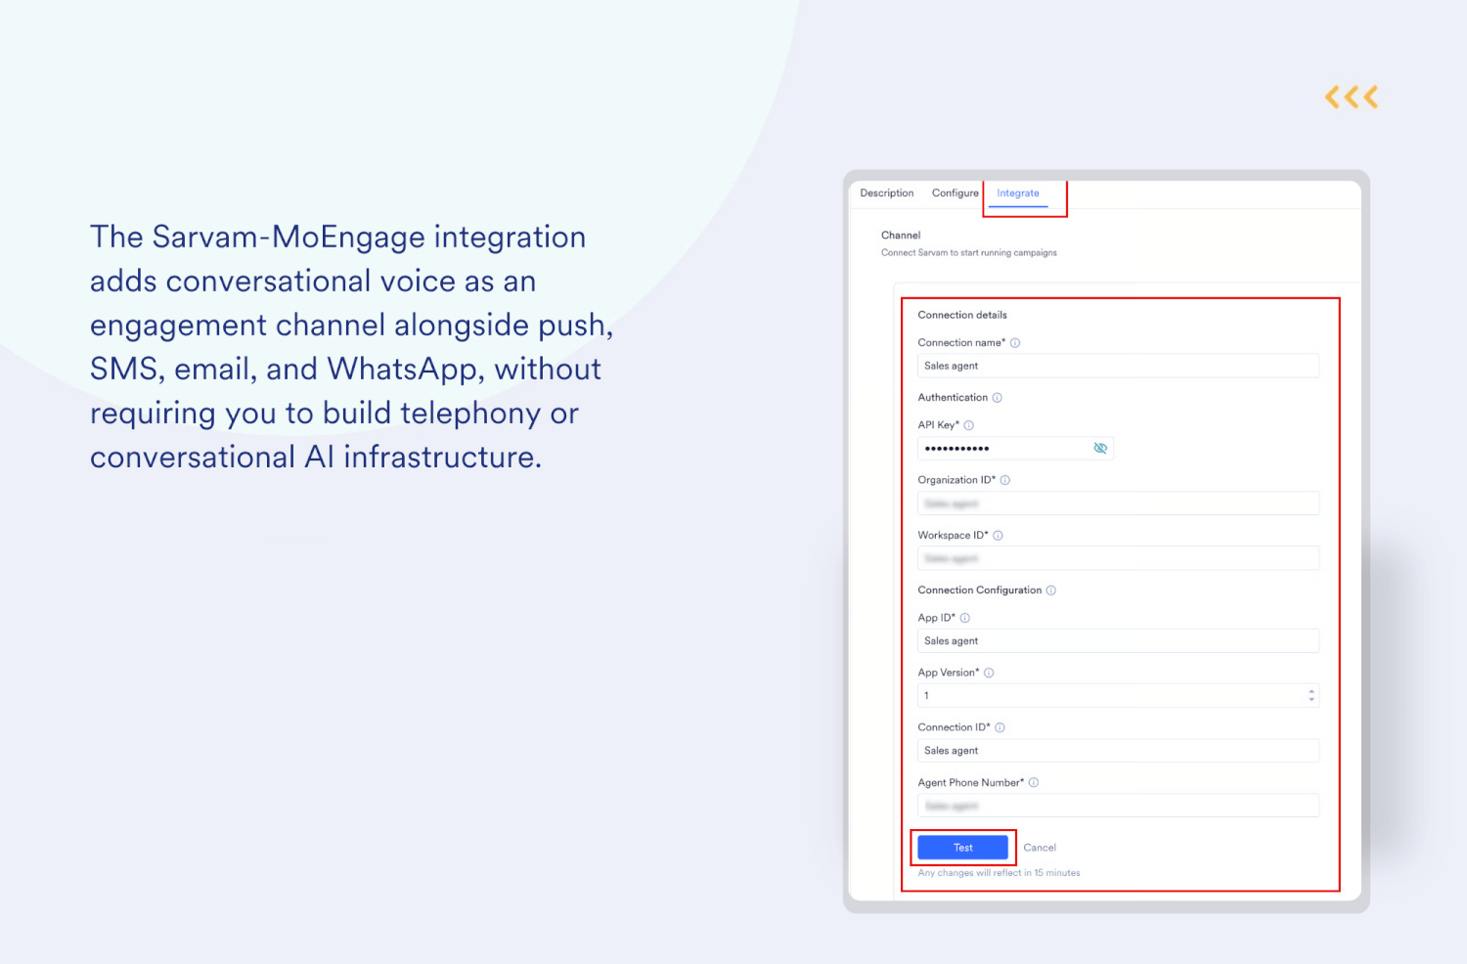Focus the Agent Phone Number field

click(x=1118, y=806)
